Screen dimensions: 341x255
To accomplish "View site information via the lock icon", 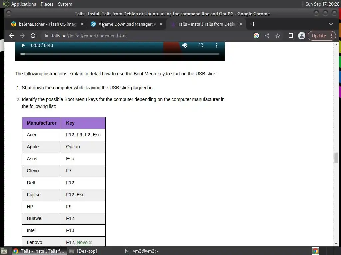I will (46, 36).
